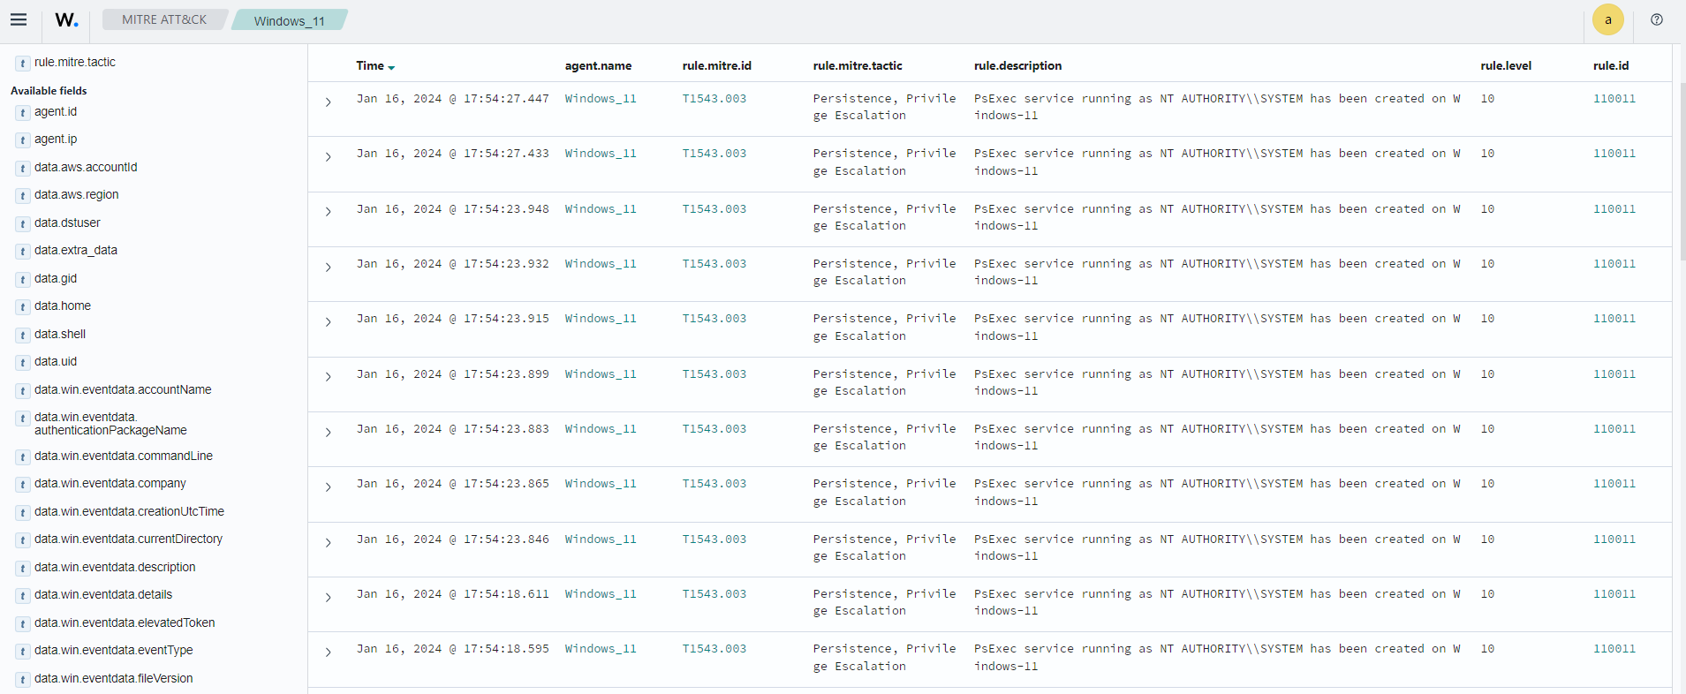Click the agent.name column header
The height and width of the screenshot is (694, 1686).
[x=598, y=66]
